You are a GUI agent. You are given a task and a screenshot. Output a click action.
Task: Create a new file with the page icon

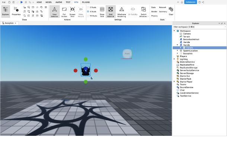pos(9,2)
